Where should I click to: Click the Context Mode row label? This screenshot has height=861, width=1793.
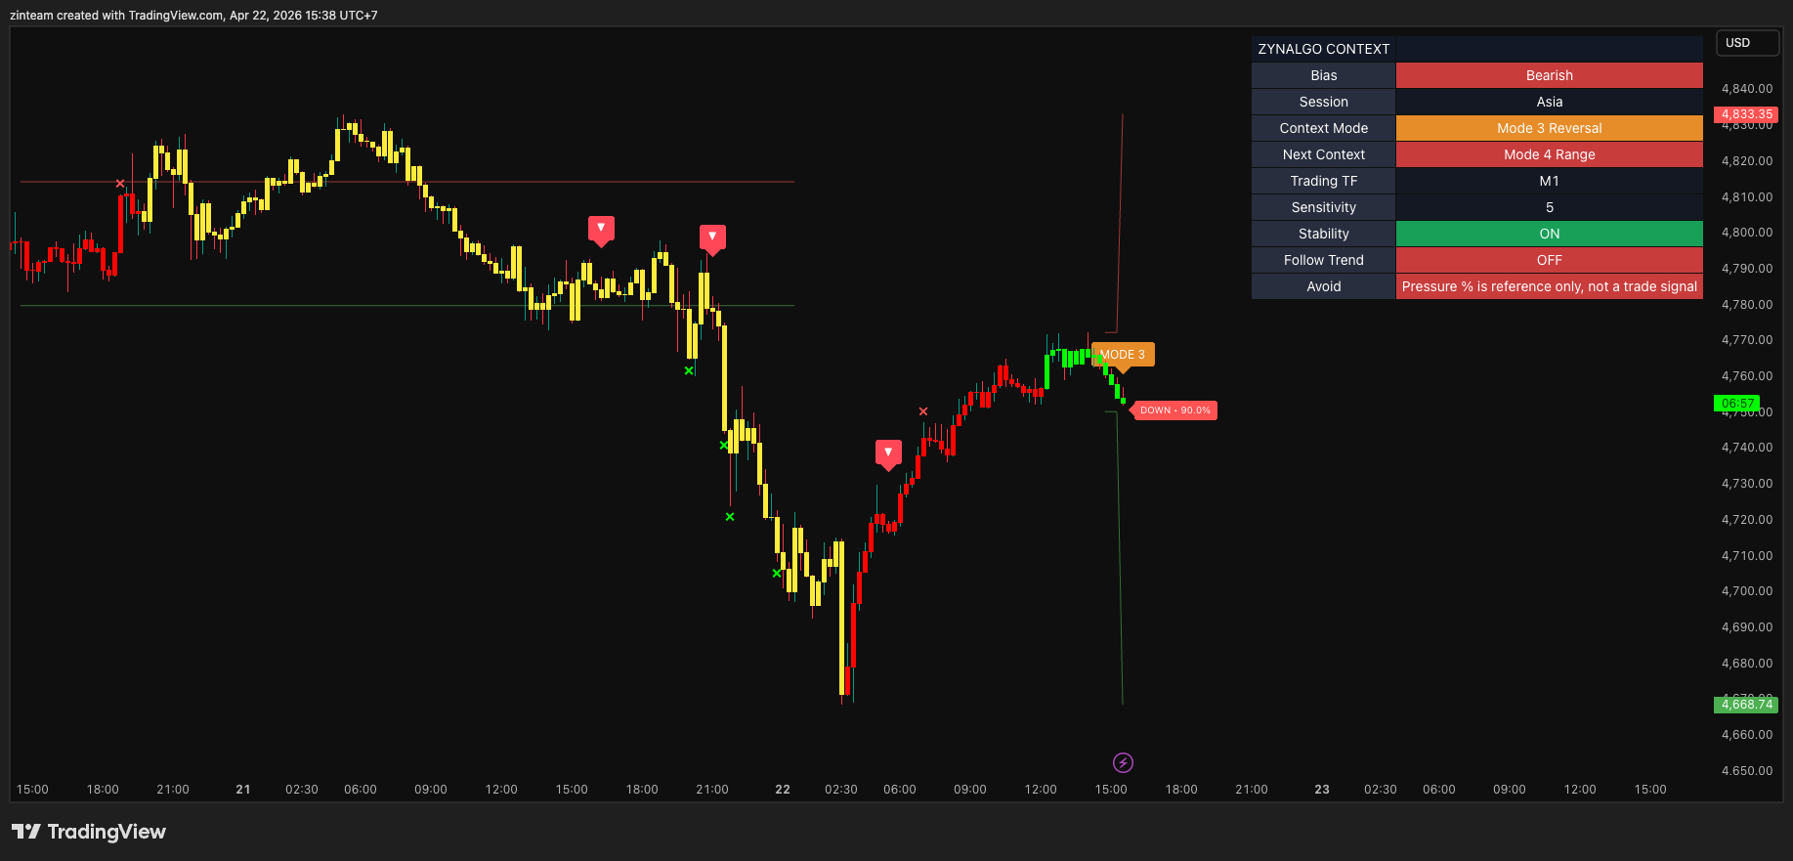point(1324,128)
